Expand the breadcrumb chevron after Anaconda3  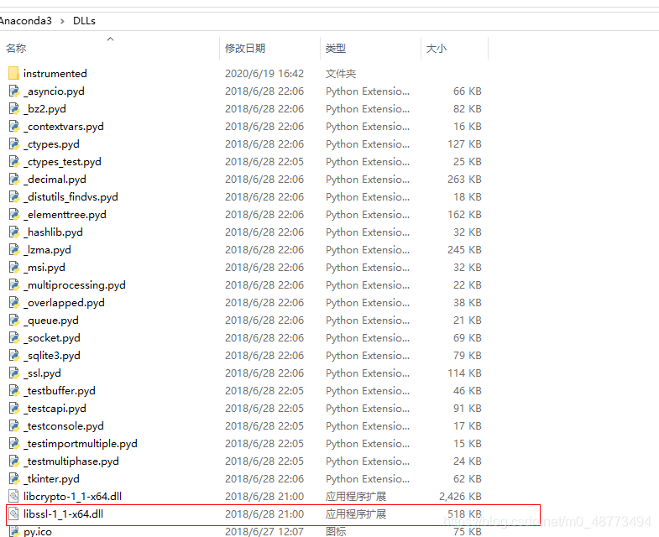coord(62,21)
